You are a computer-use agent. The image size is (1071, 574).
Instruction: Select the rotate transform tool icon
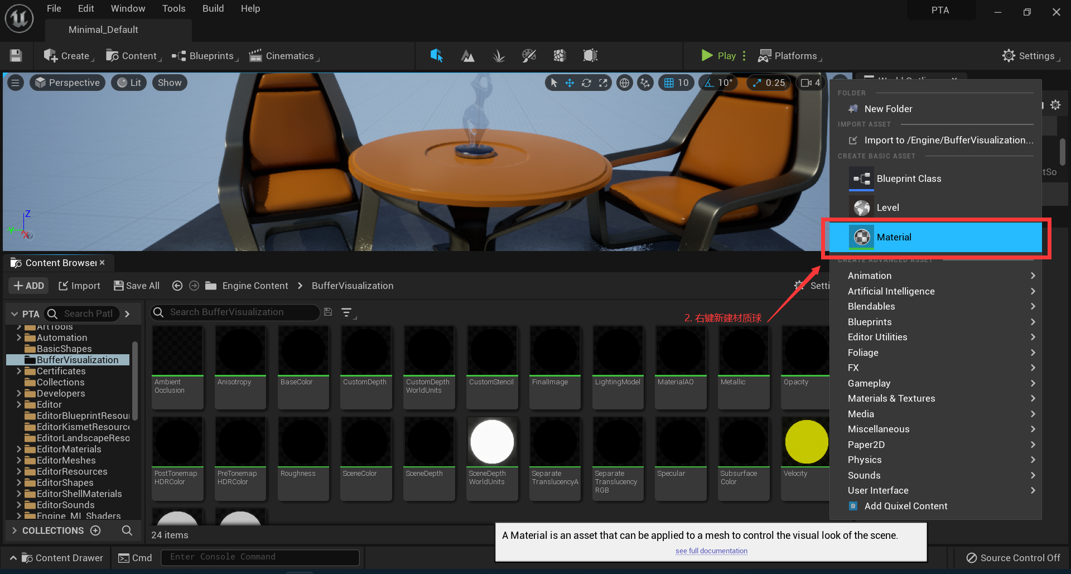coord(586,83)
